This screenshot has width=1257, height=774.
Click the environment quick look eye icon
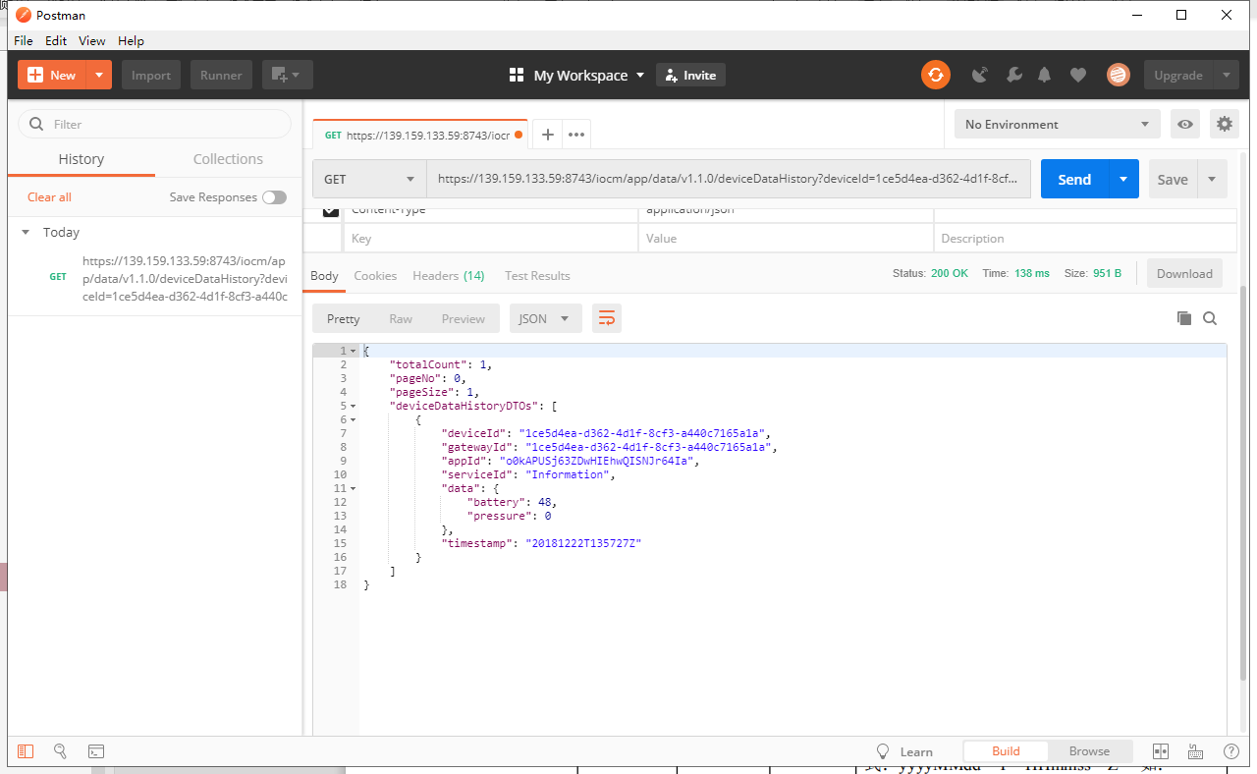click(x=1185, y=124)
